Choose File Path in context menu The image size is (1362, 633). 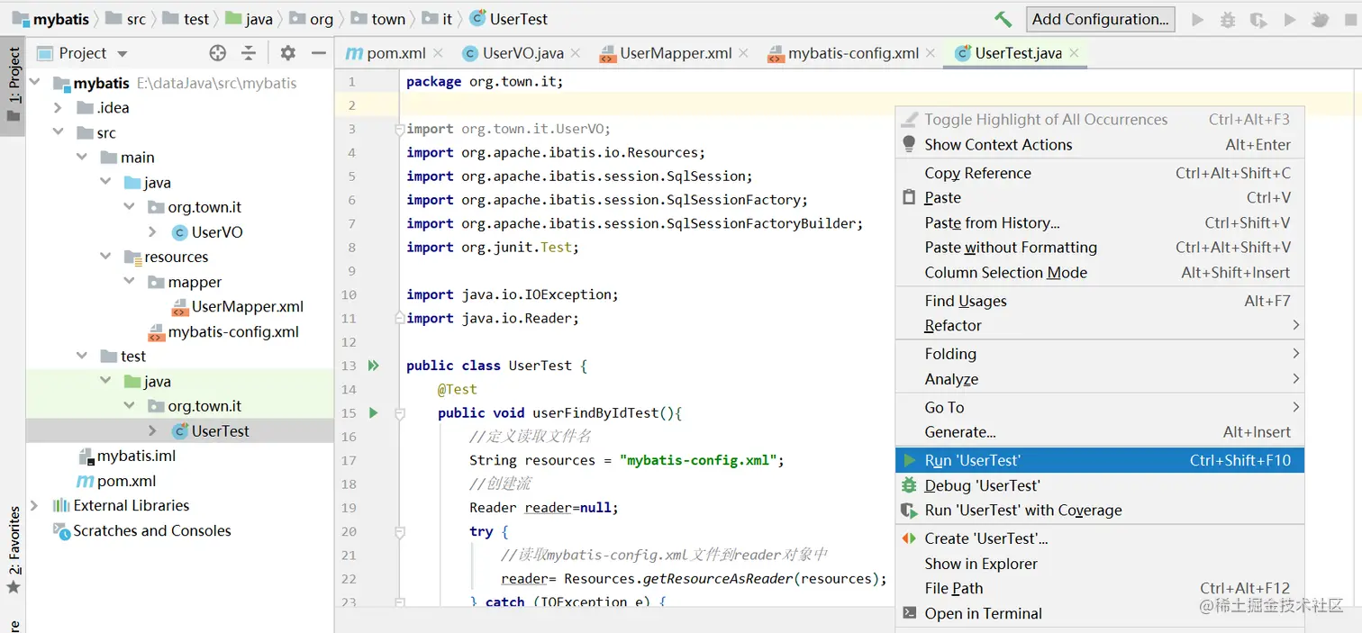(x=1100, y=588)
